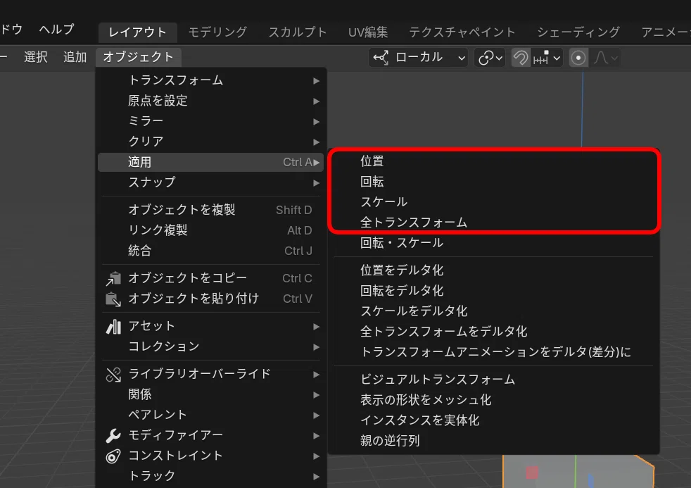Expand the クリア submenu

point(210,142)
